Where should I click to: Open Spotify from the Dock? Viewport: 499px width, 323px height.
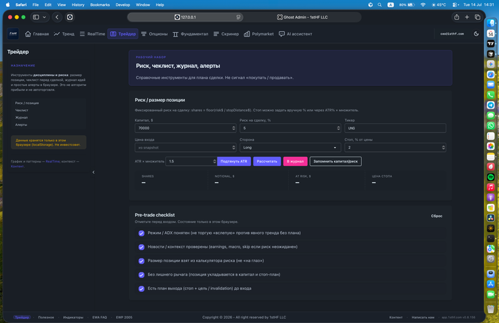tap(491, 177)
